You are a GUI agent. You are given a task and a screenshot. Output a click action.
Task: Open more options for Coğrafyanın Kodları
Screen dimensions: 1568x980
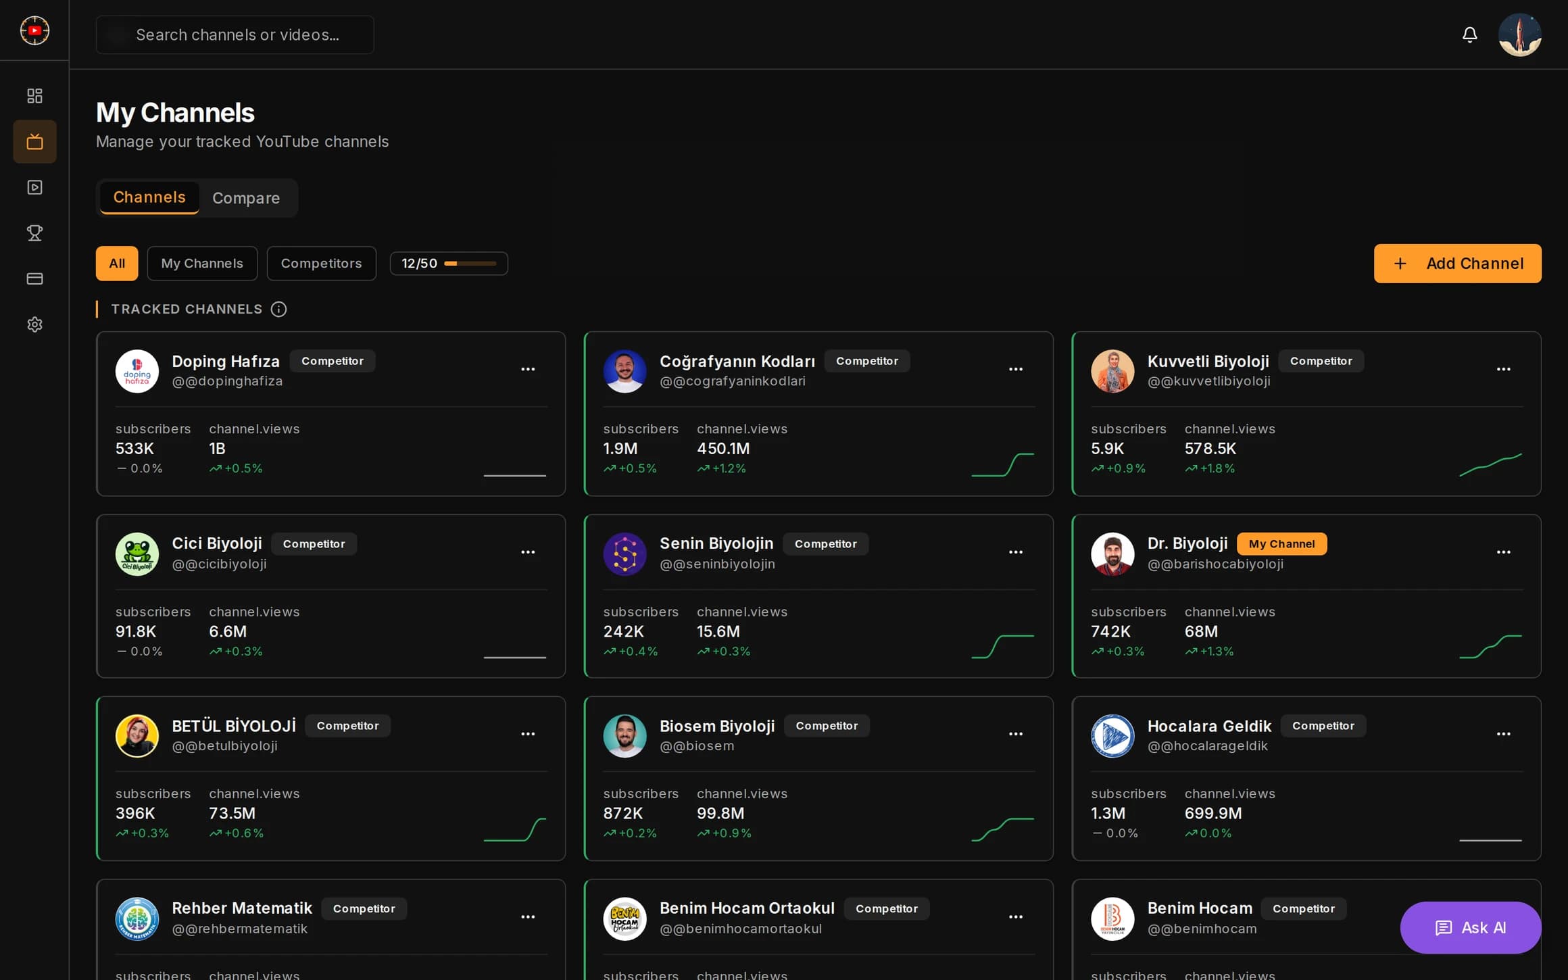click(x=1016, y=369)
